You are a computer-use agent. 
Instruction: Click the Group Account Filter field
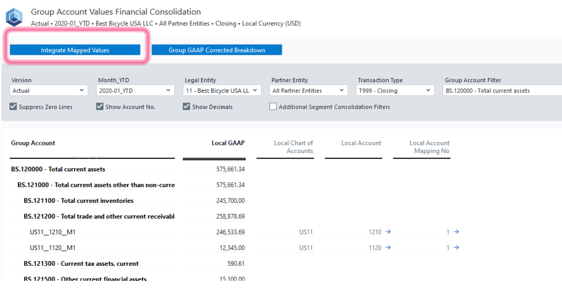502,91
